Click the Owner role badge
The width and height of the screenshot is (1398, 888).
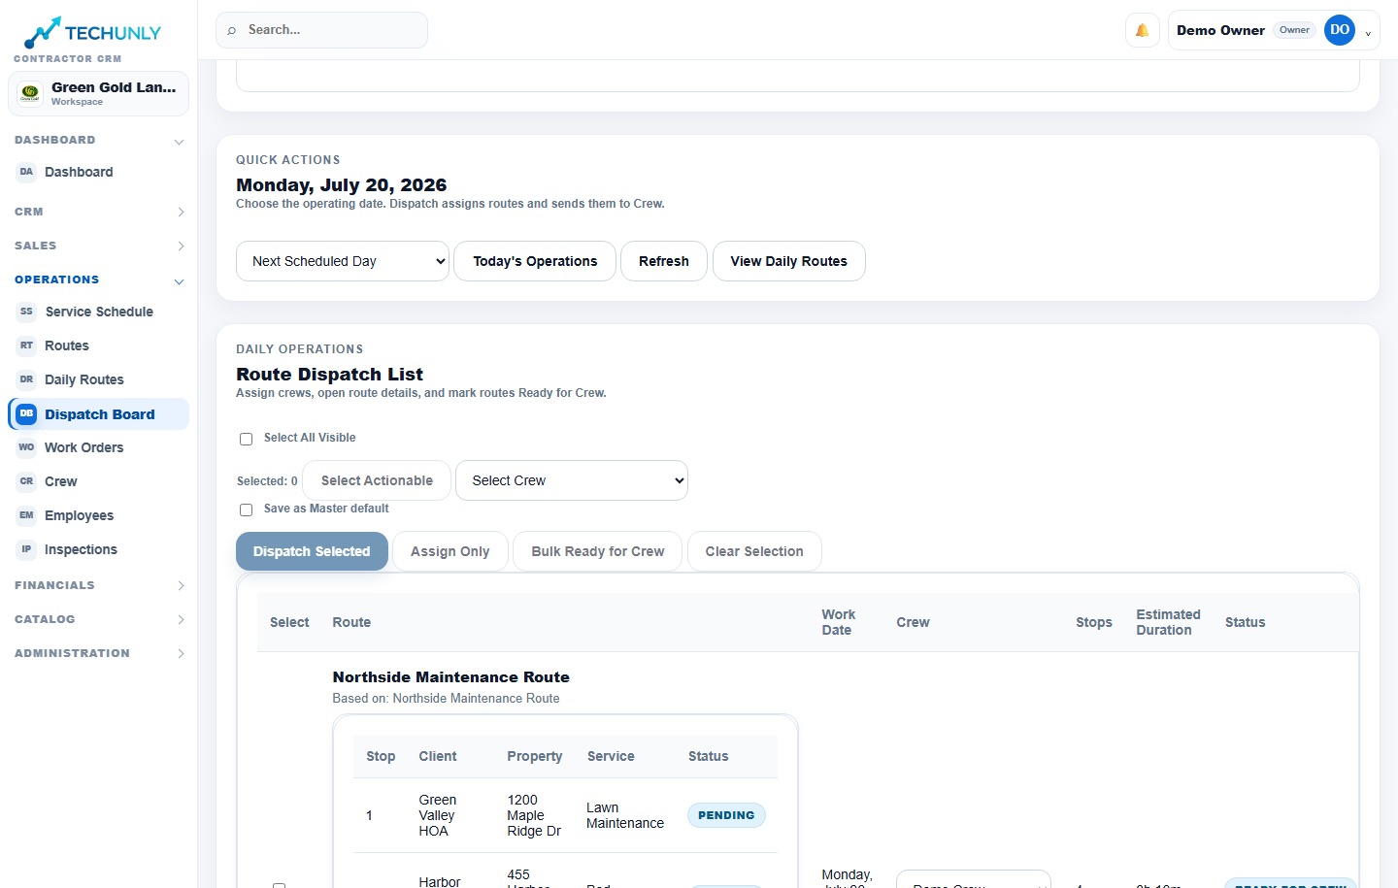coord(1294,30)
